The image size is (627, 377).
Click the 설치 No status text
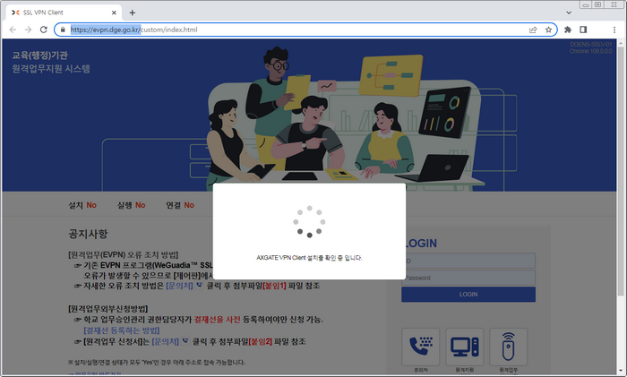coord(82,205)
